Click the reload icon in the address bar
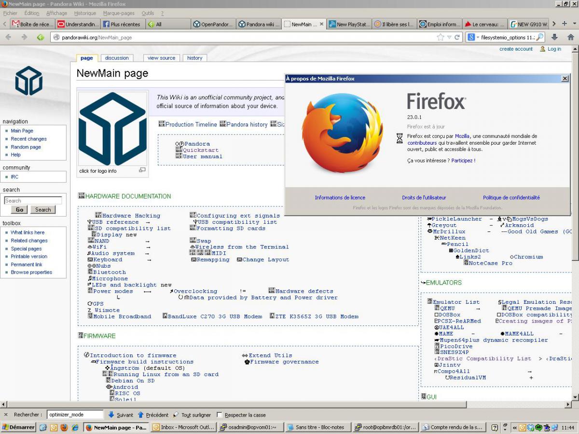 pos(457,37)
